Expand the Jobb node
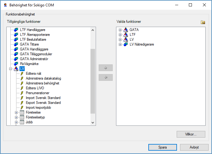The height and width of the screenshot is (154, 212). pyautogui.click(x=16, y=122)
